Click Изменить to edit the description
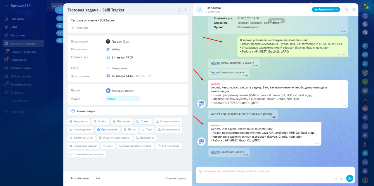This screenshot has height=186, width=374. pyautogui.click(x=80, y=28)
